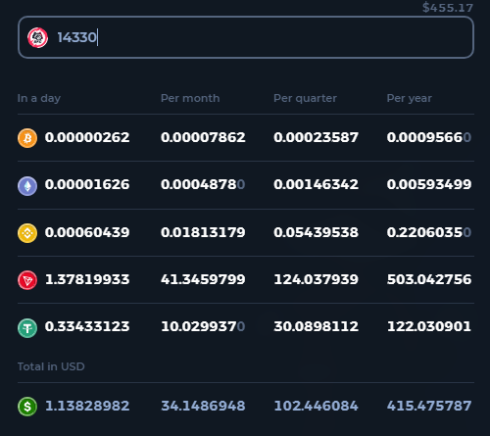
Task: Click the coin icon inside the input field
Action: point(37,37)
